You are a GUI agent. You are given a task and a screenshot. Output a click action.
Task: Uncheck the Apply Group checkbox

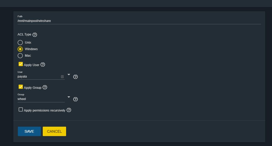click(x=21, y=87)
